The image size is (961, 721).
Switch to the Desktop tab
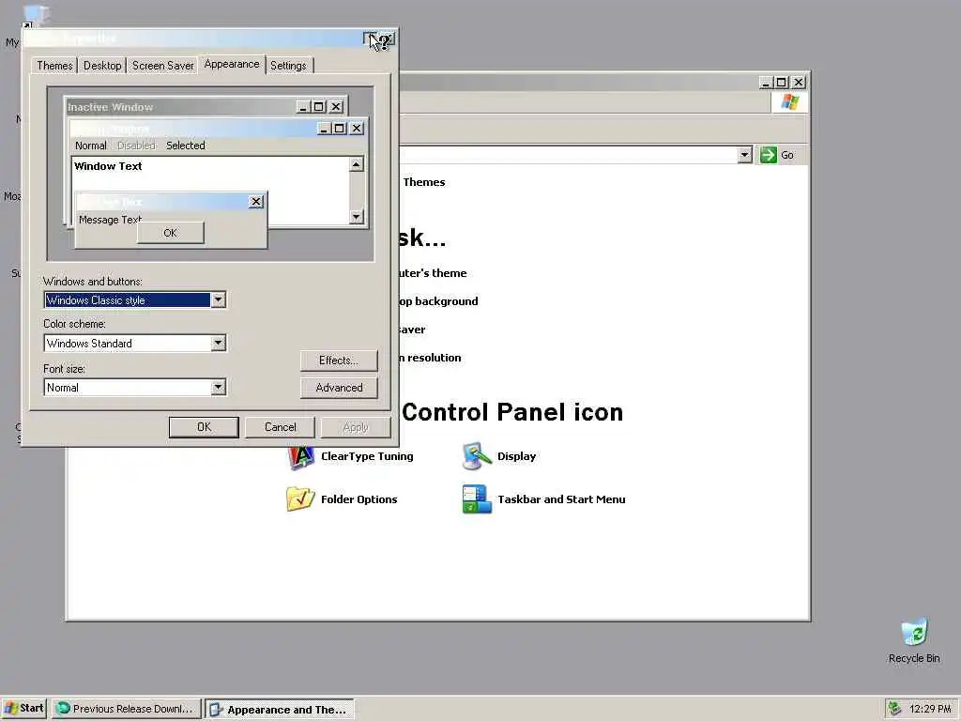coord(102,66)
